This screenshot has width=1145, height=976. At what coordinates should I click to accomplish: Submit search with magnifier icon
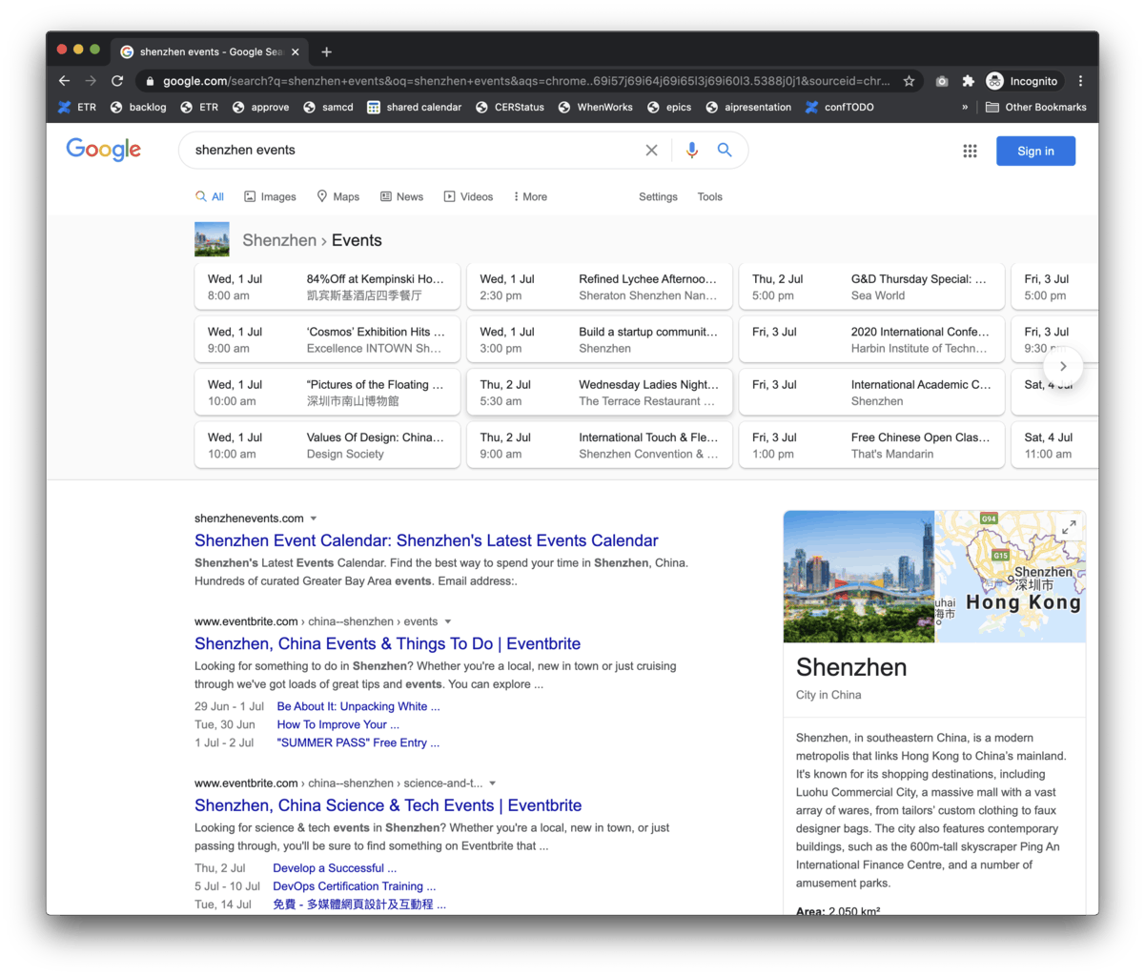click(725, 150)
